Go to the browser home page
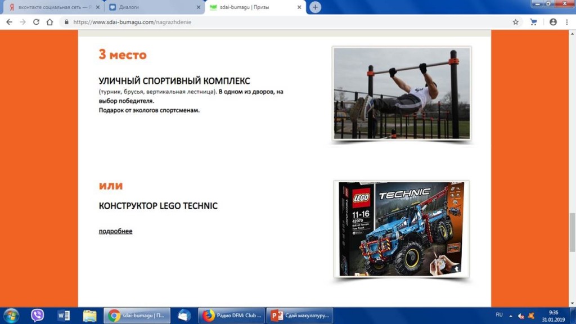 (x=49, y=22)
